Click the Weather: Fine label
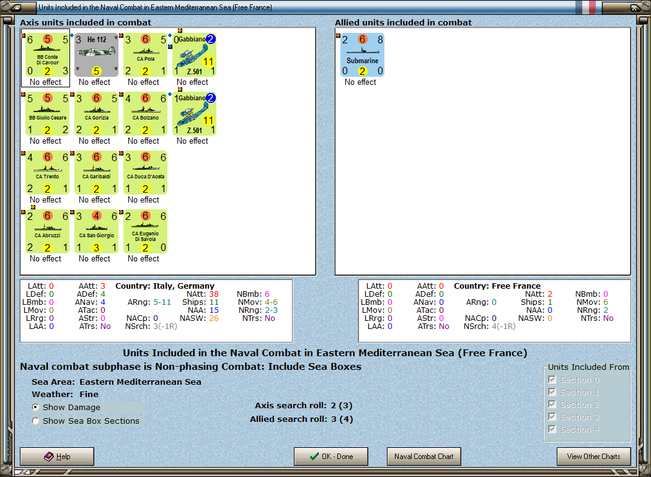The width and height of the screenshot is (651, 477). (x=65, y=394)
